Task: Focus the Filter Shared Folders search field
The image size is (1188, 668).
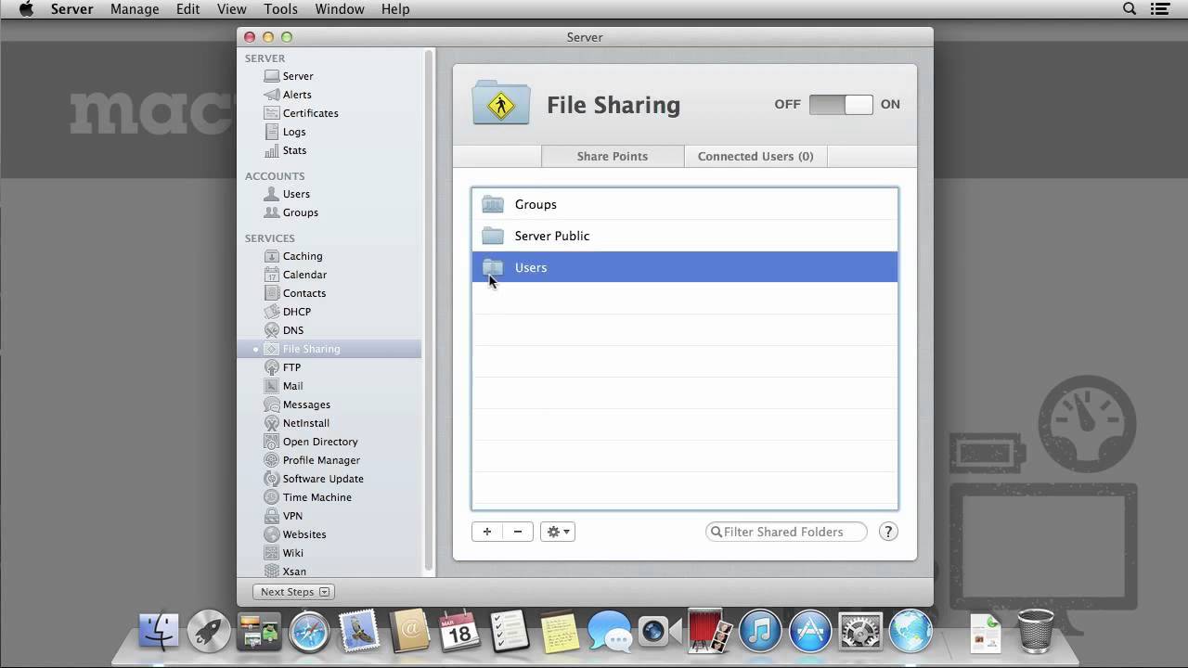Action: (x=786, y=532)
